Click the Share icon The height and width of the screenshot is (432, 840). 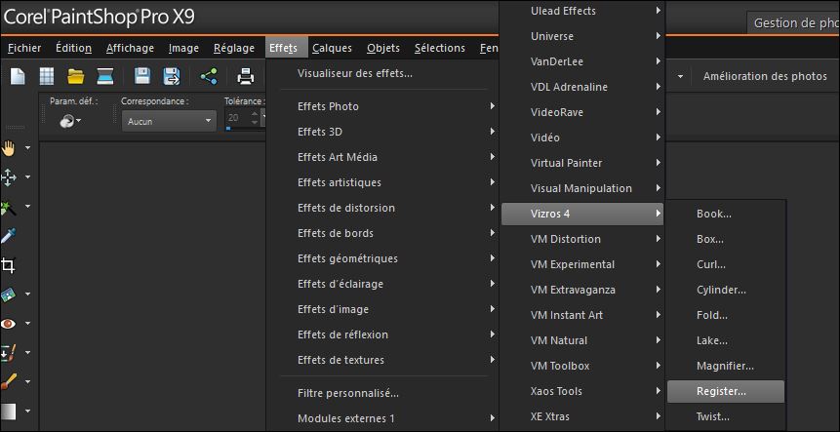tap(209, 76)
